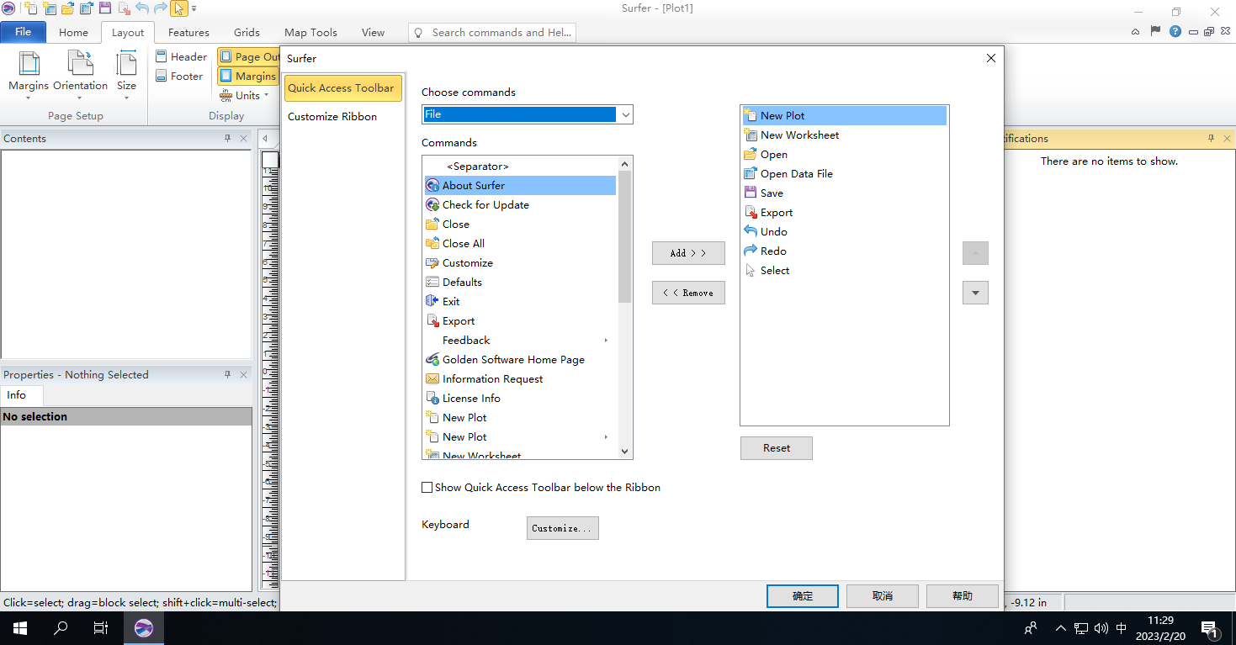Screen dimensions: 1236x645
Task: Click Save floppy icon in quick access toolbar
Action: 105,9
